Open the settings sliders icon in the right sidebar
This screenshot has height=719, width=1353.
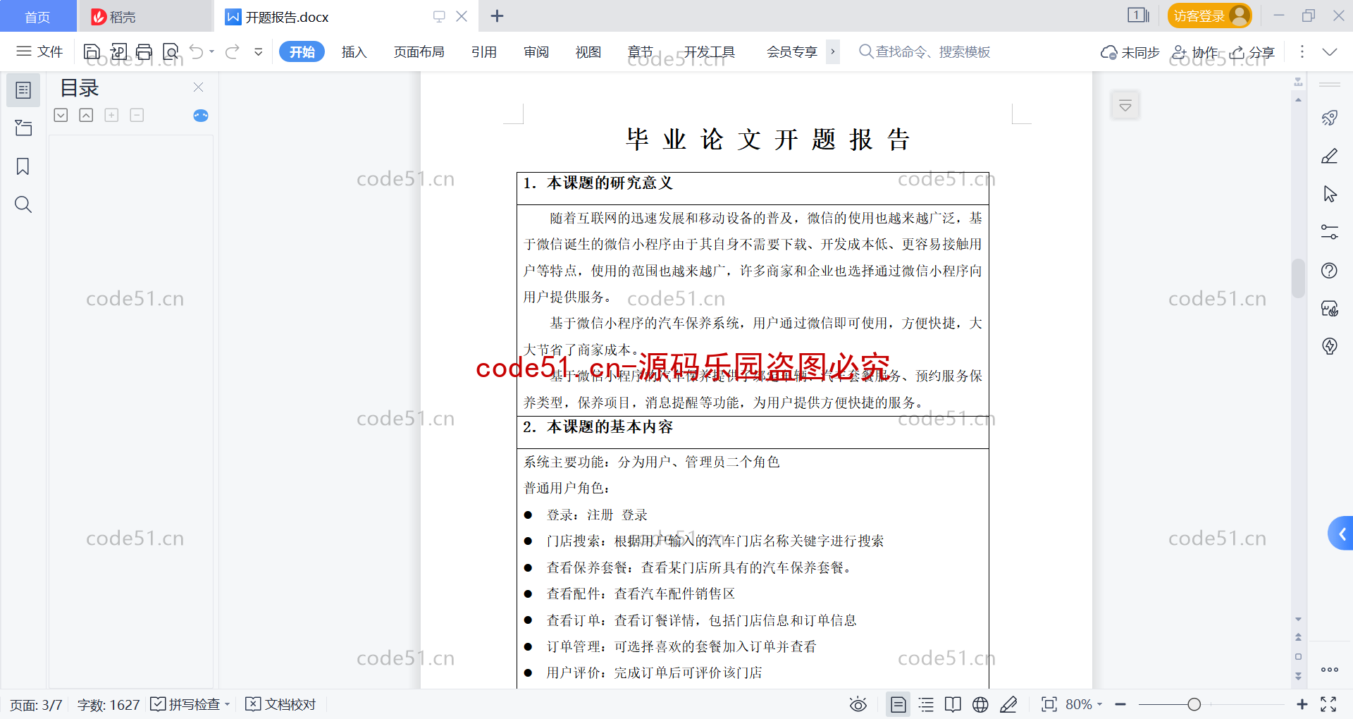tap(1330, 232)
